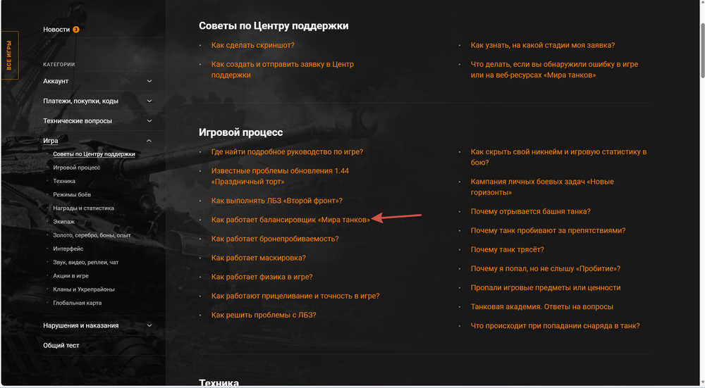705x388 pixels.
Task: Open Игровой процесс subcategory in sidebar
Action: (x=76, y=168)
